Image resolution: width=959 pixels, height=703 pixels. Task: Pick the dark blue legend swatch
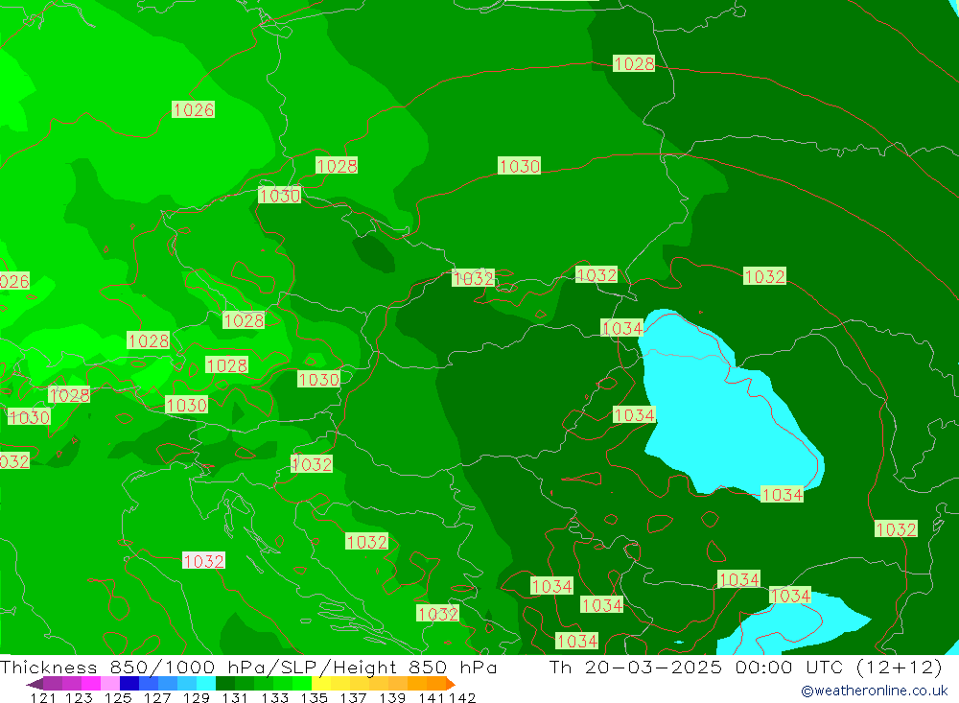point(129,683)
